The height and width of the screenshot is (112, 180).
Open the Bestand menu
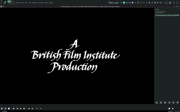coord(18,3)
